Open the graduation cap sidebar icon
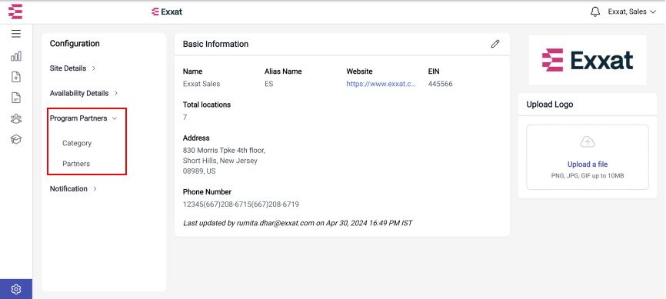This screenshot has width=666, height=299. point(16,139)
